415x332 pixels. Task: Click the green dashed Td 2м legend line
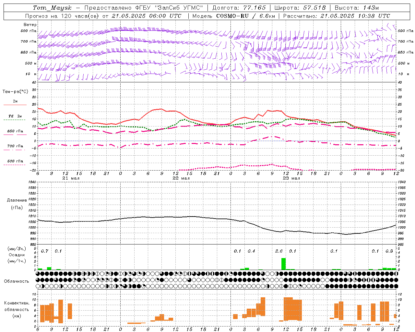tap(15, 120)
